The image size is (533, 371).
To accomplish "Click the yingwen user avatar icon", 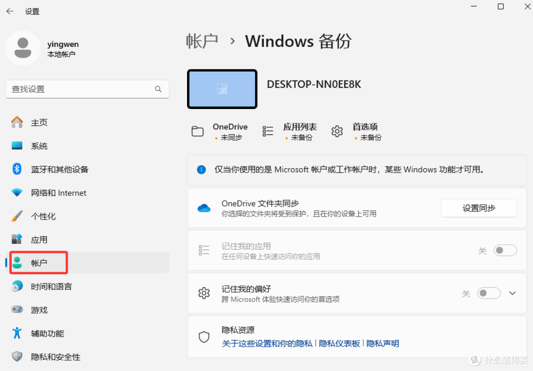I will click(x=23, y=48).
